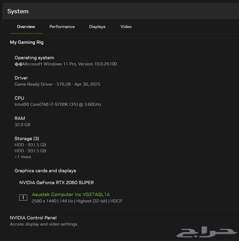Select the Game Ready Driver 576.28 text
239x241 pixels.
(57, 84)
